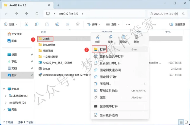Screen dimensions: 190x125
Task: Open 图库 in the sidebar
Action: click(12, 41)
